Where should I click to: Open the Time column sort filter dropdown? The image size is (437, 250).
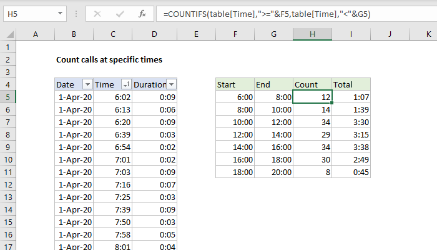coord(126,84)
